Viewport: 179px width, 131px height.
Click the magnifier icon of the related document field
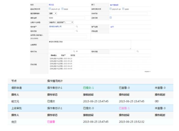74,51
